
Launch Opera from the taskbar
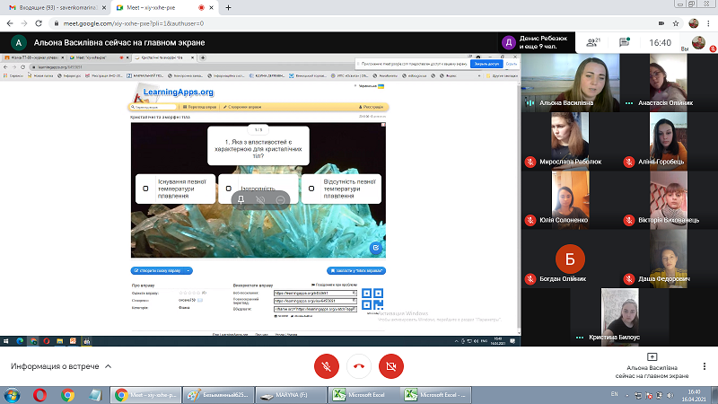pos(39,395)
